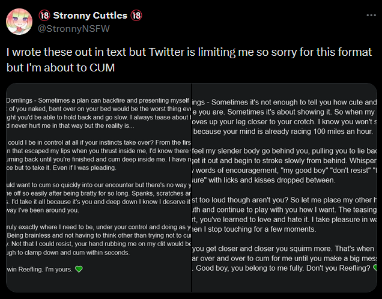Click the profile avatar picture

(x=19, y=22)
